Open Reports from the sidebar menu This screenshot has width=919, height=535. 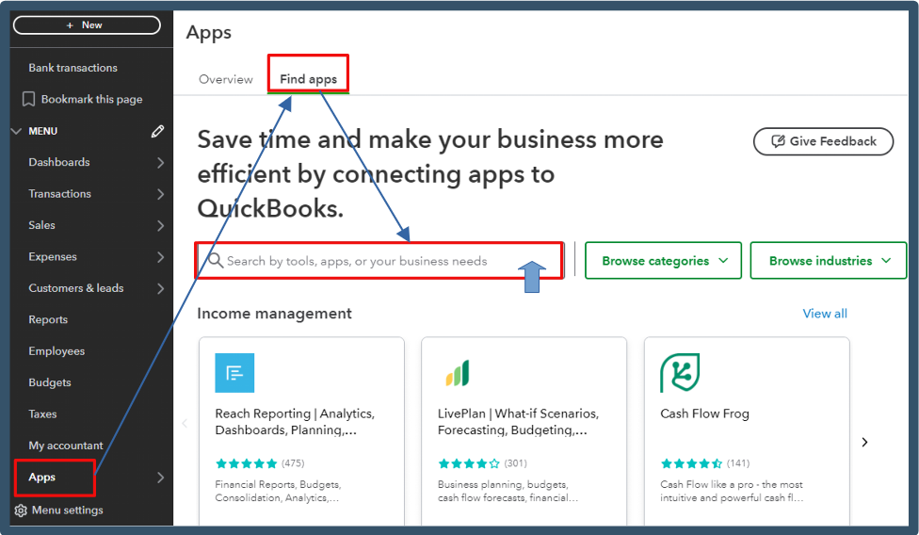click(x=48, y=319)
